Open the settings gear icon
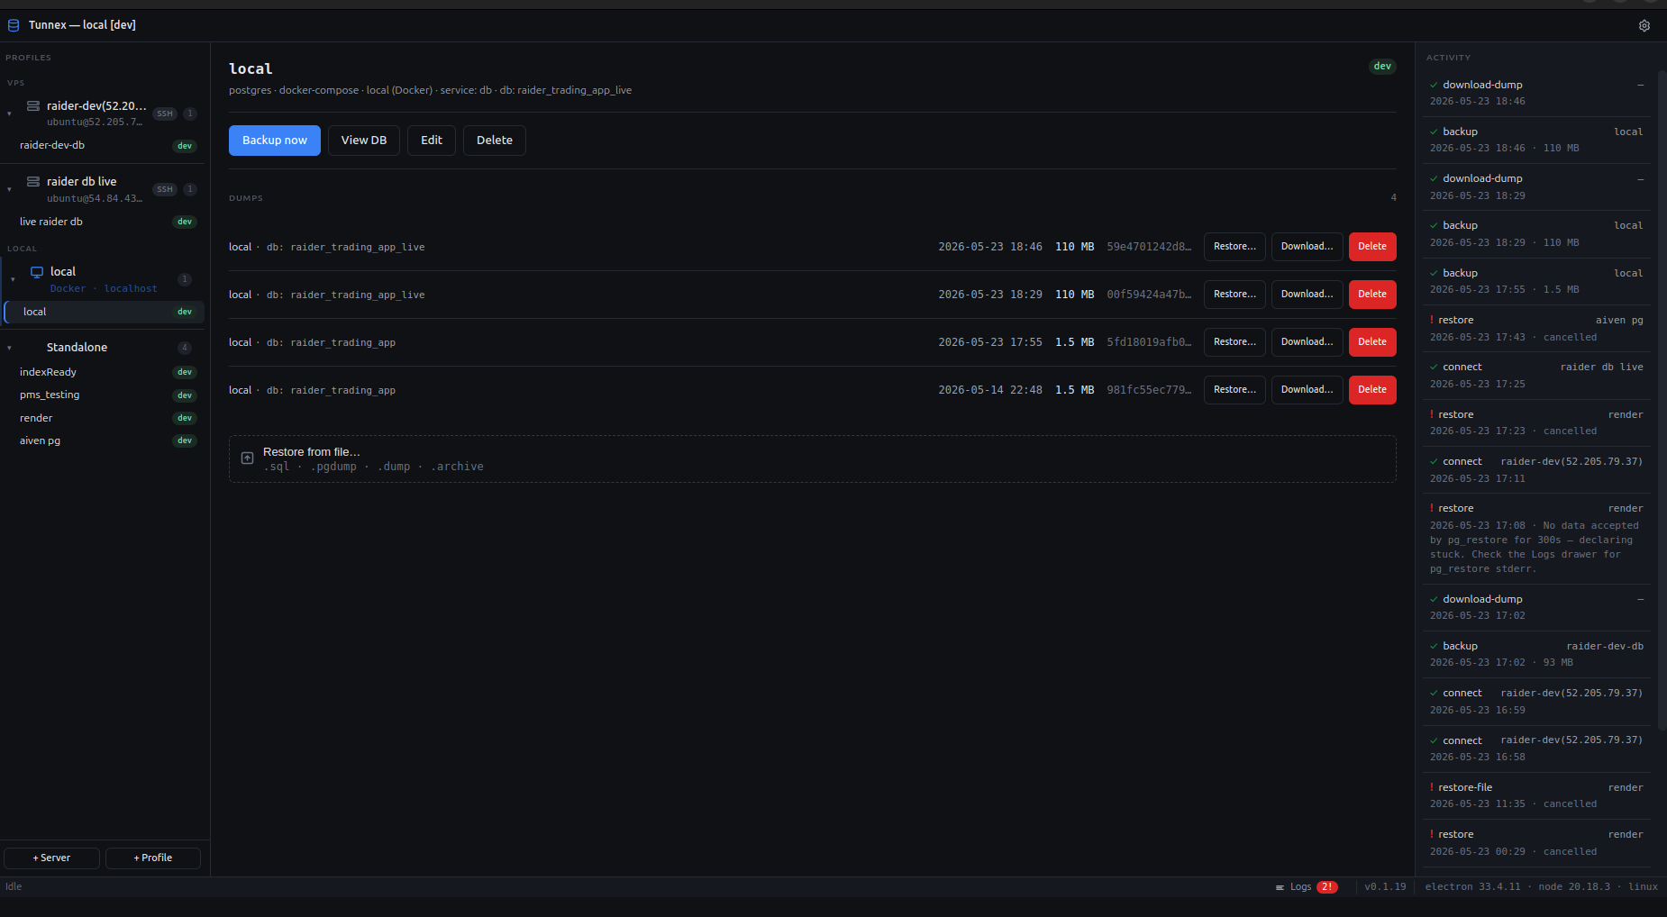 pyautogui.click(x=1644, y=26)
